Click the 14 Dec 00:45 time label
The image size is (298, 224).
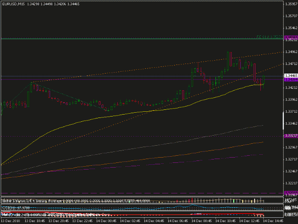tap(106, 221)
